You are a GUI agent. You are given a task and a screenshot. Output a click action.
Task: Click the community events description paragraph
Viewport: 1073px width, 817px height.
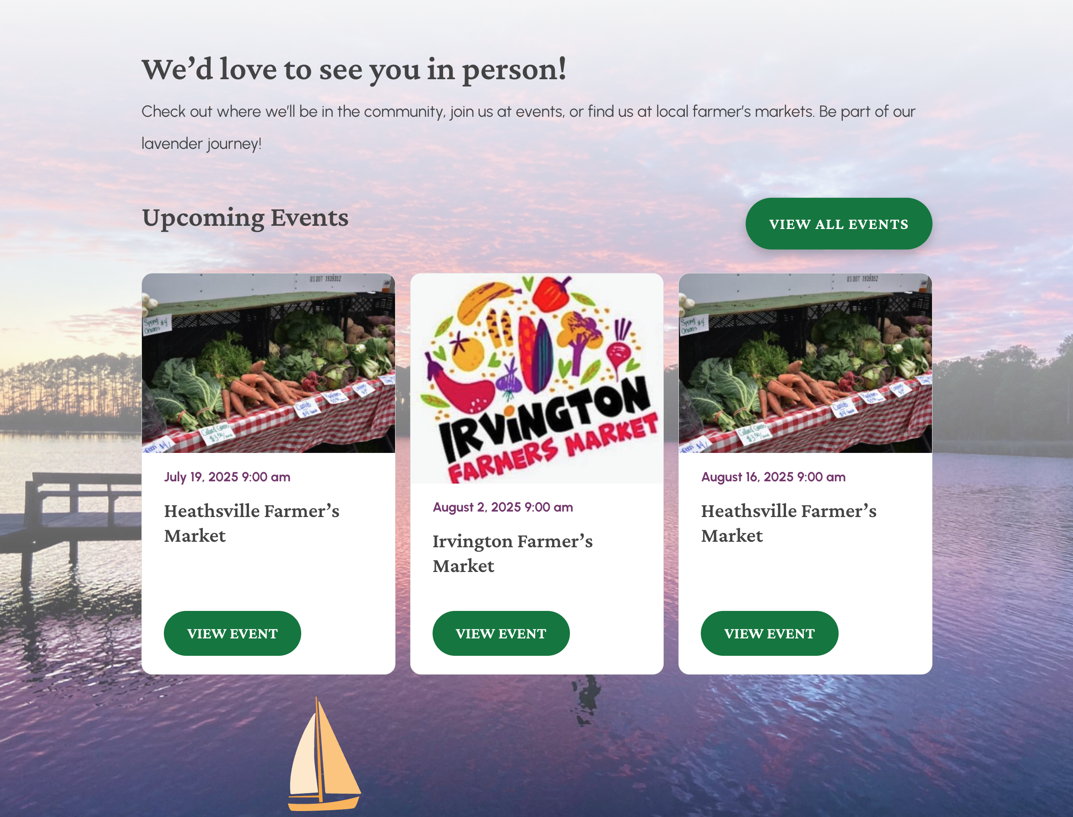click(x=528, y=127)
